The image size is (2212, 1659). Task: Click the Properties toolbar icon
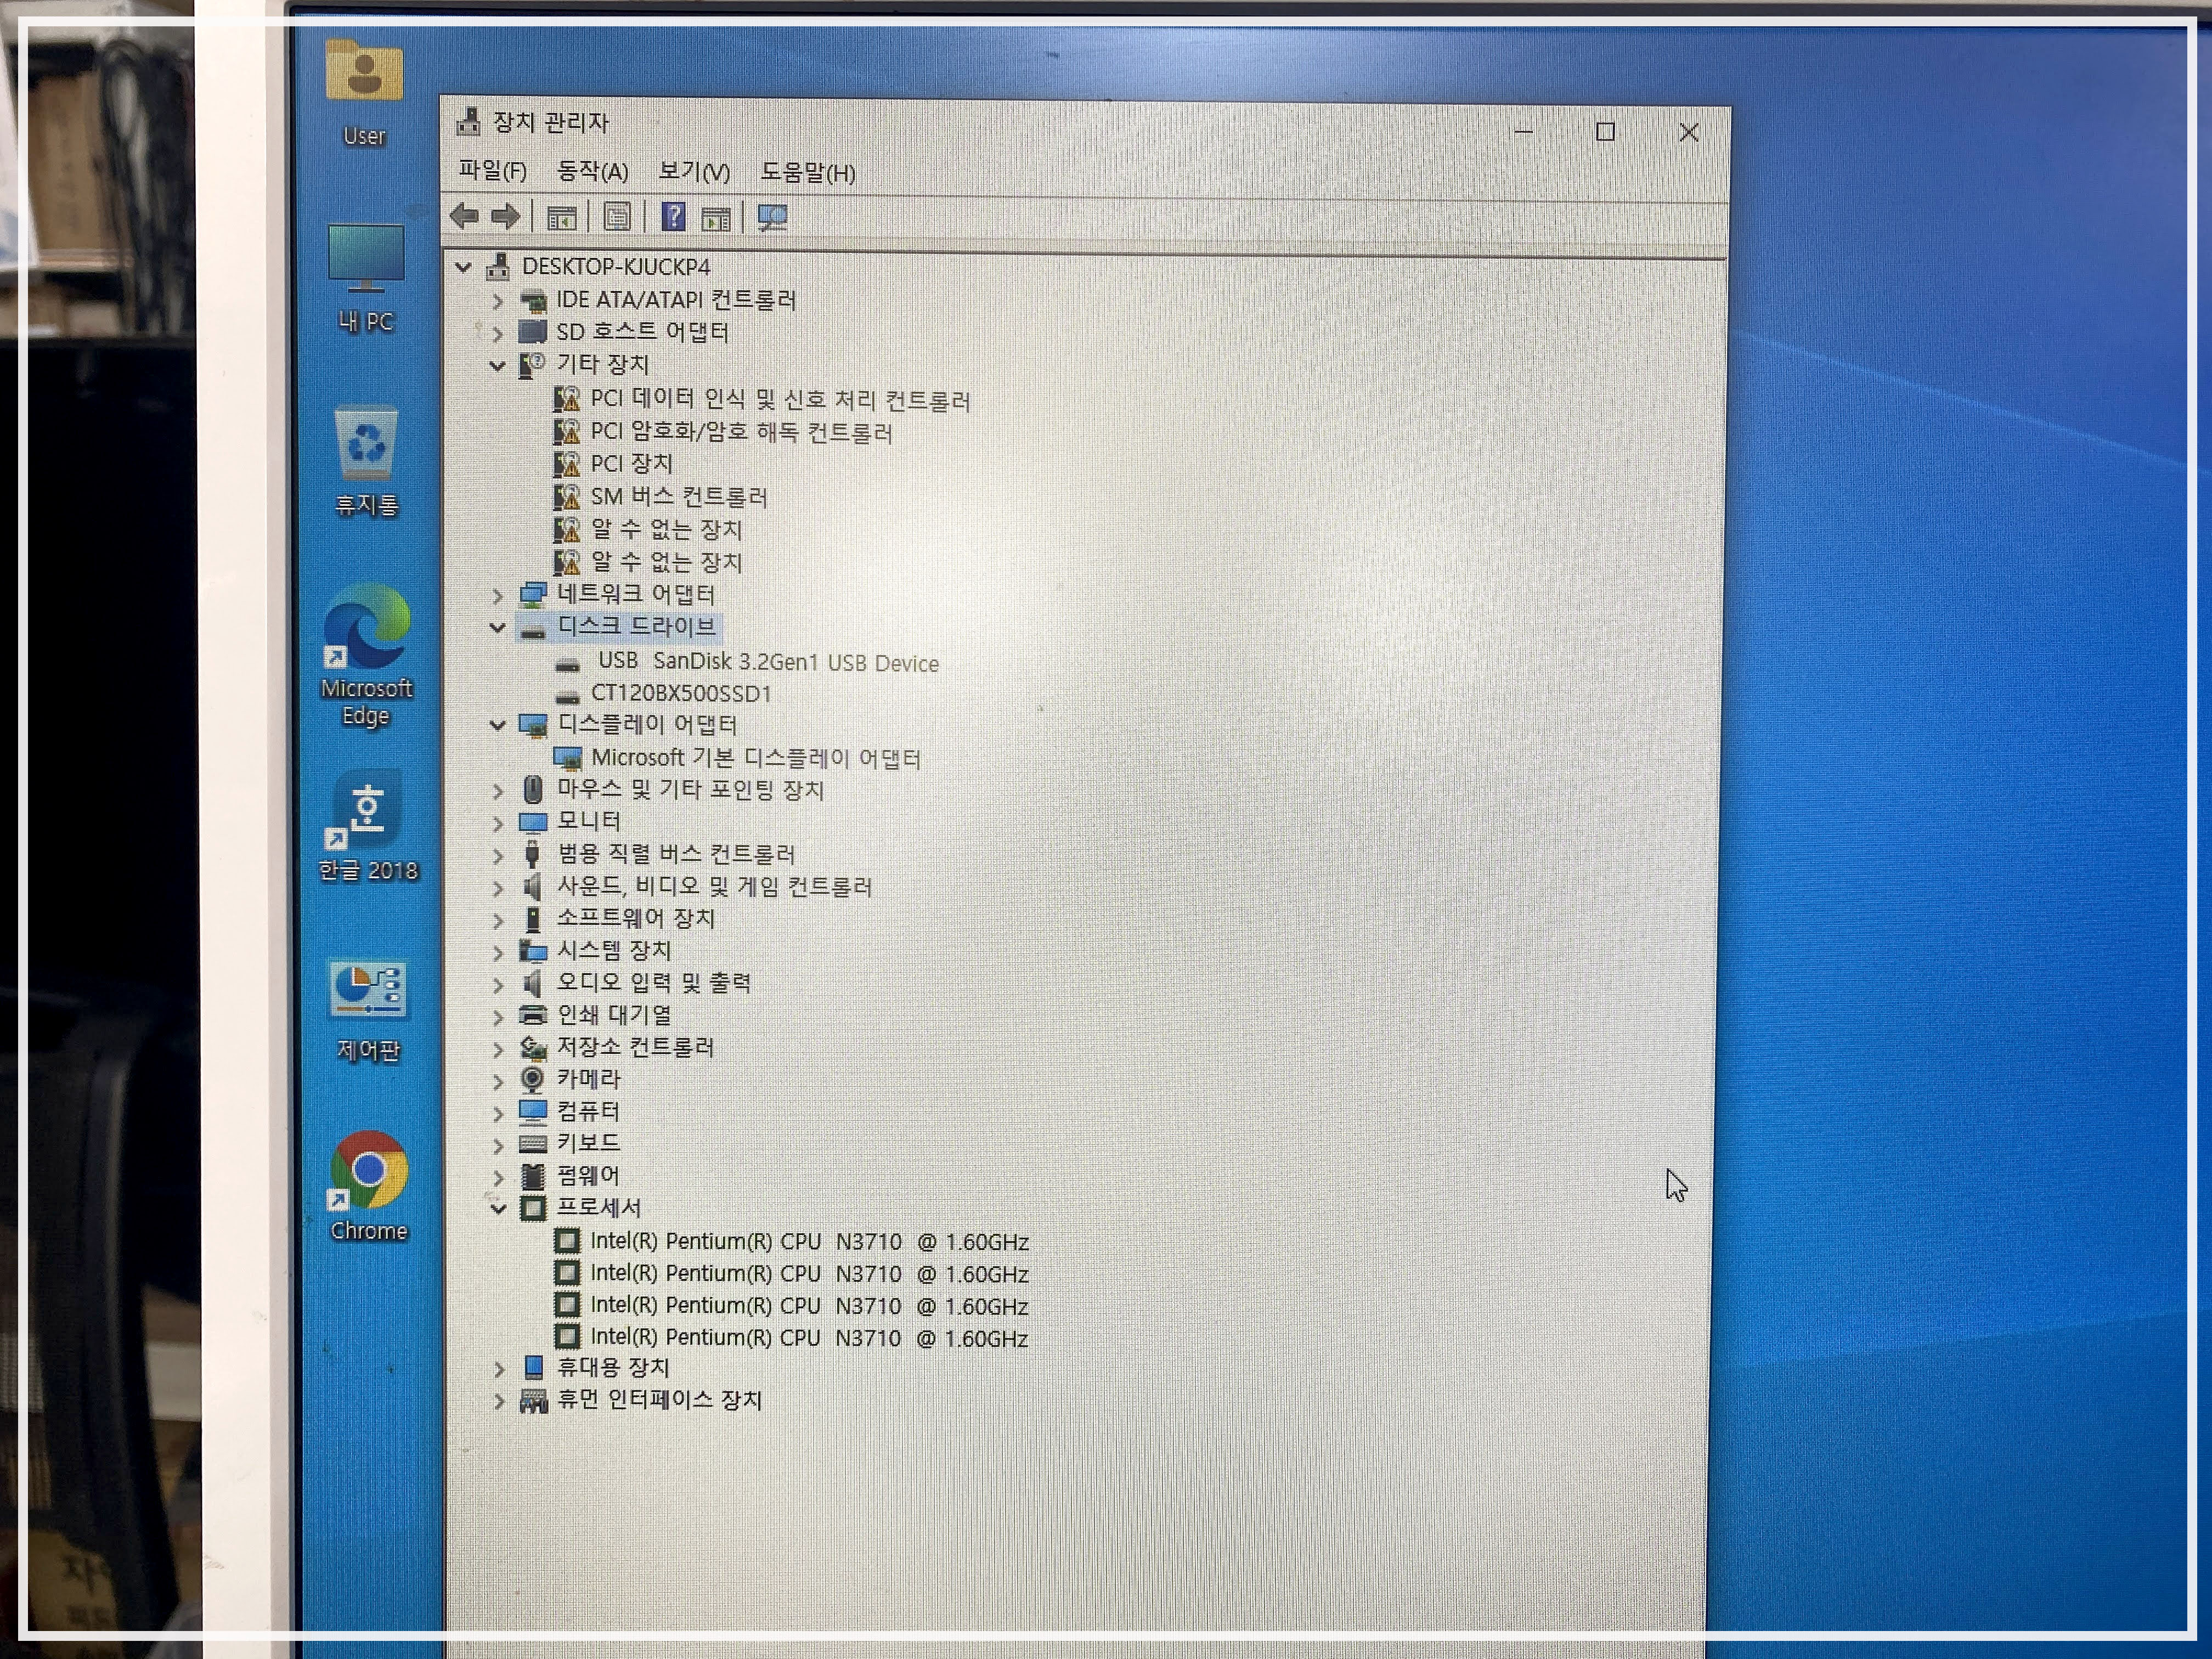pos(617,217)
